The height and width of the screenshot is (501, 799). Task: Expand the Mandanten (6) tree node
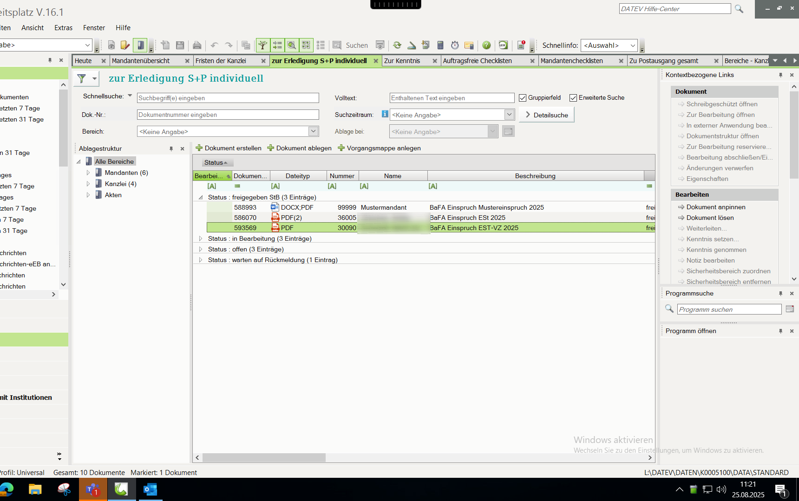(88, 173)
